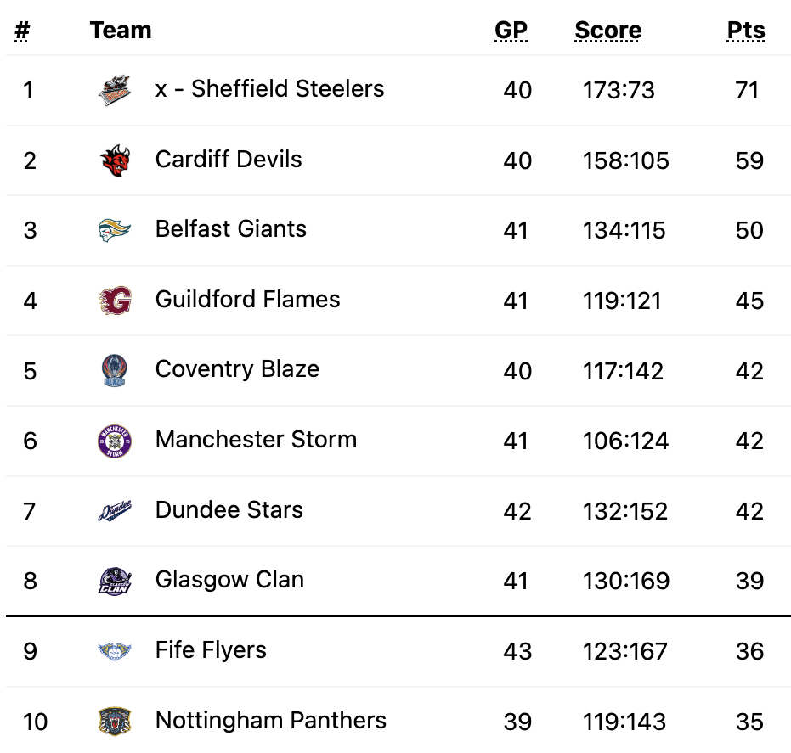Open the Cardiff Devils team link

(x=229, y=160)
